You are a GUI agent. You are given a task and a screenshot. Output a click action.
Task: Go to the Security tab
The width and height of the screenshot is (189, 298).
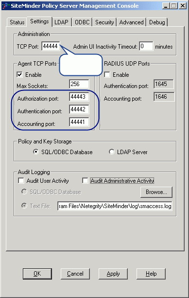tap(104, 22)
